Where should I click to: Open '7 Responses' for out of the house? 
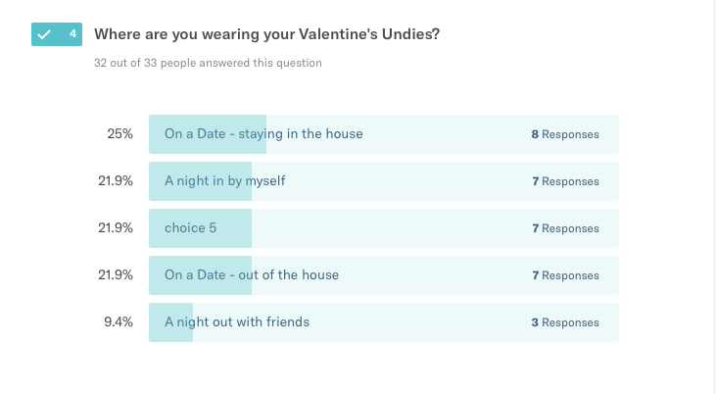point(565,275)
